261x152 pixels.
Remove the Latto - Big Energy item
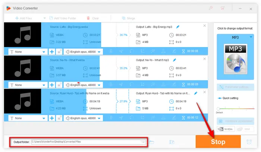click(x=205, y=26)
